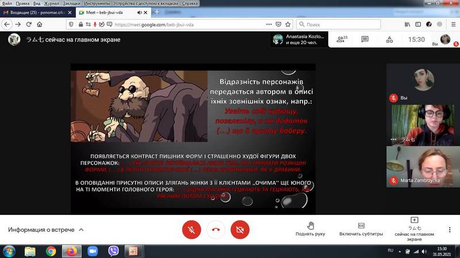Save page to Pocket icon
Viewport: 460px width, 258px height.
point(279,25)
